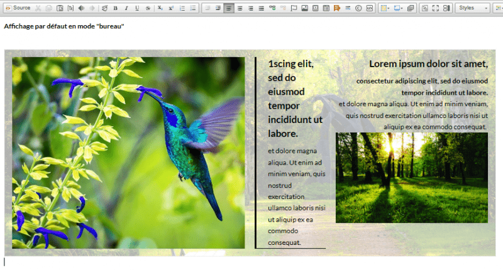This screenshot has height=270, width=503.
Task: Toggle Italic formatting
Action: (x=126, y=8)
